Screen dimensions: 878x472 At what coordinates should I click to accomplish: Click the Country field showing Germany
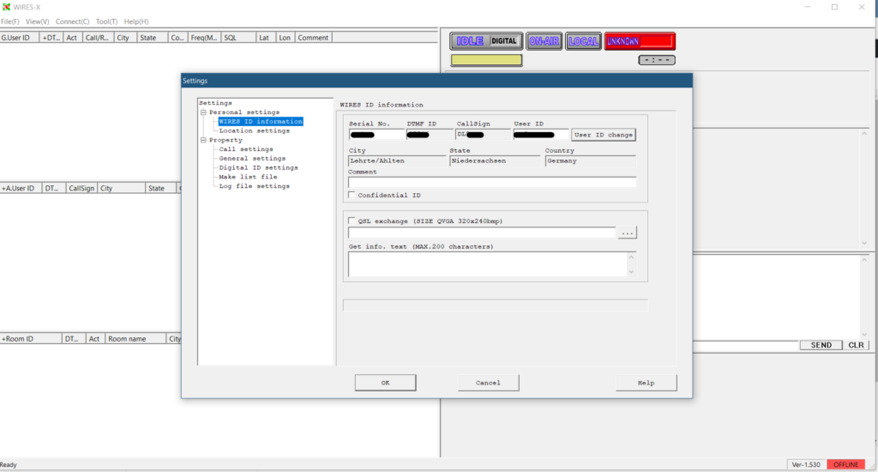coord(590,160)
